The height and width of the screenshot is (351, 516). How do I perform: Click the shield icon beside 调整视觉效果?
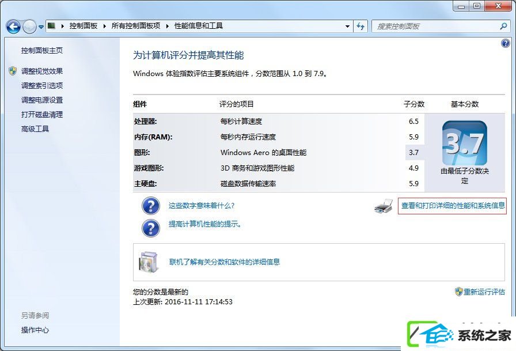(13, 71)
